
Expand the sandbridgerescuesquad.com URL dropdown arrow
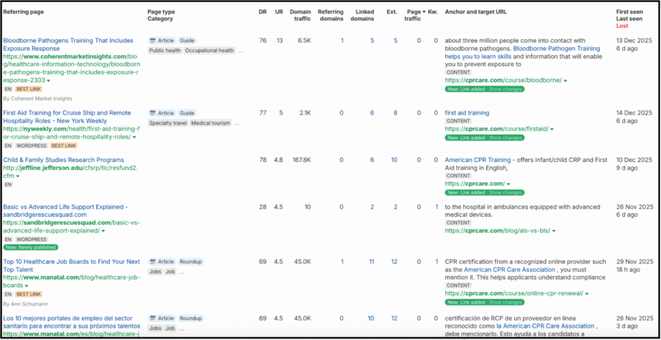tap(103, 231)
